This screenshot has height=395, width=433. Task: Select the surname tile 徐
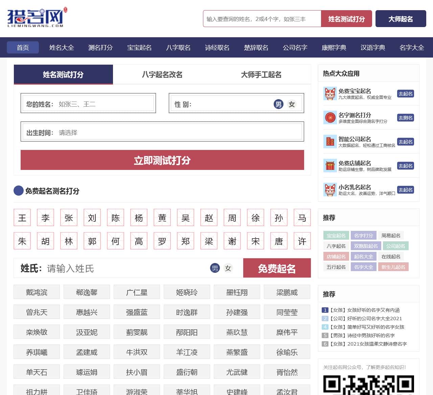tap(255, 218)
